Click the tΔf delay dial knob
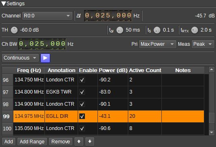The height and width of the screenshot is (147, 216). tap(120, 30)
